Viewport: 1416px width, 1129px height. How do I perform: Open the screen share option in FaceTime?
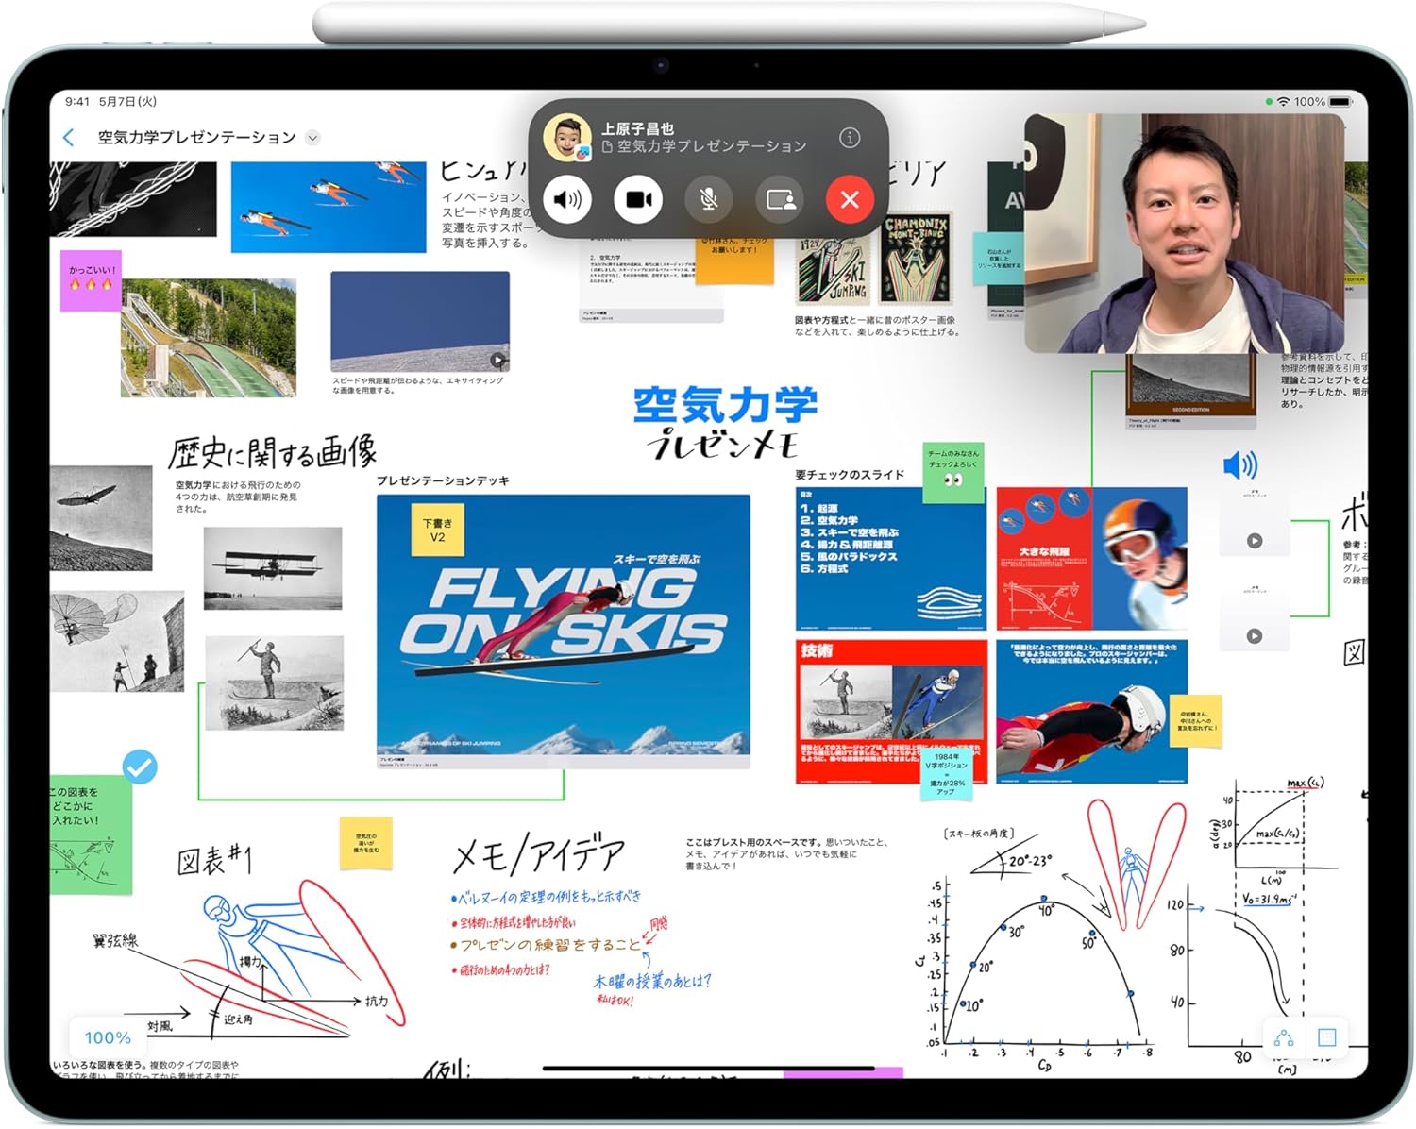780,199
